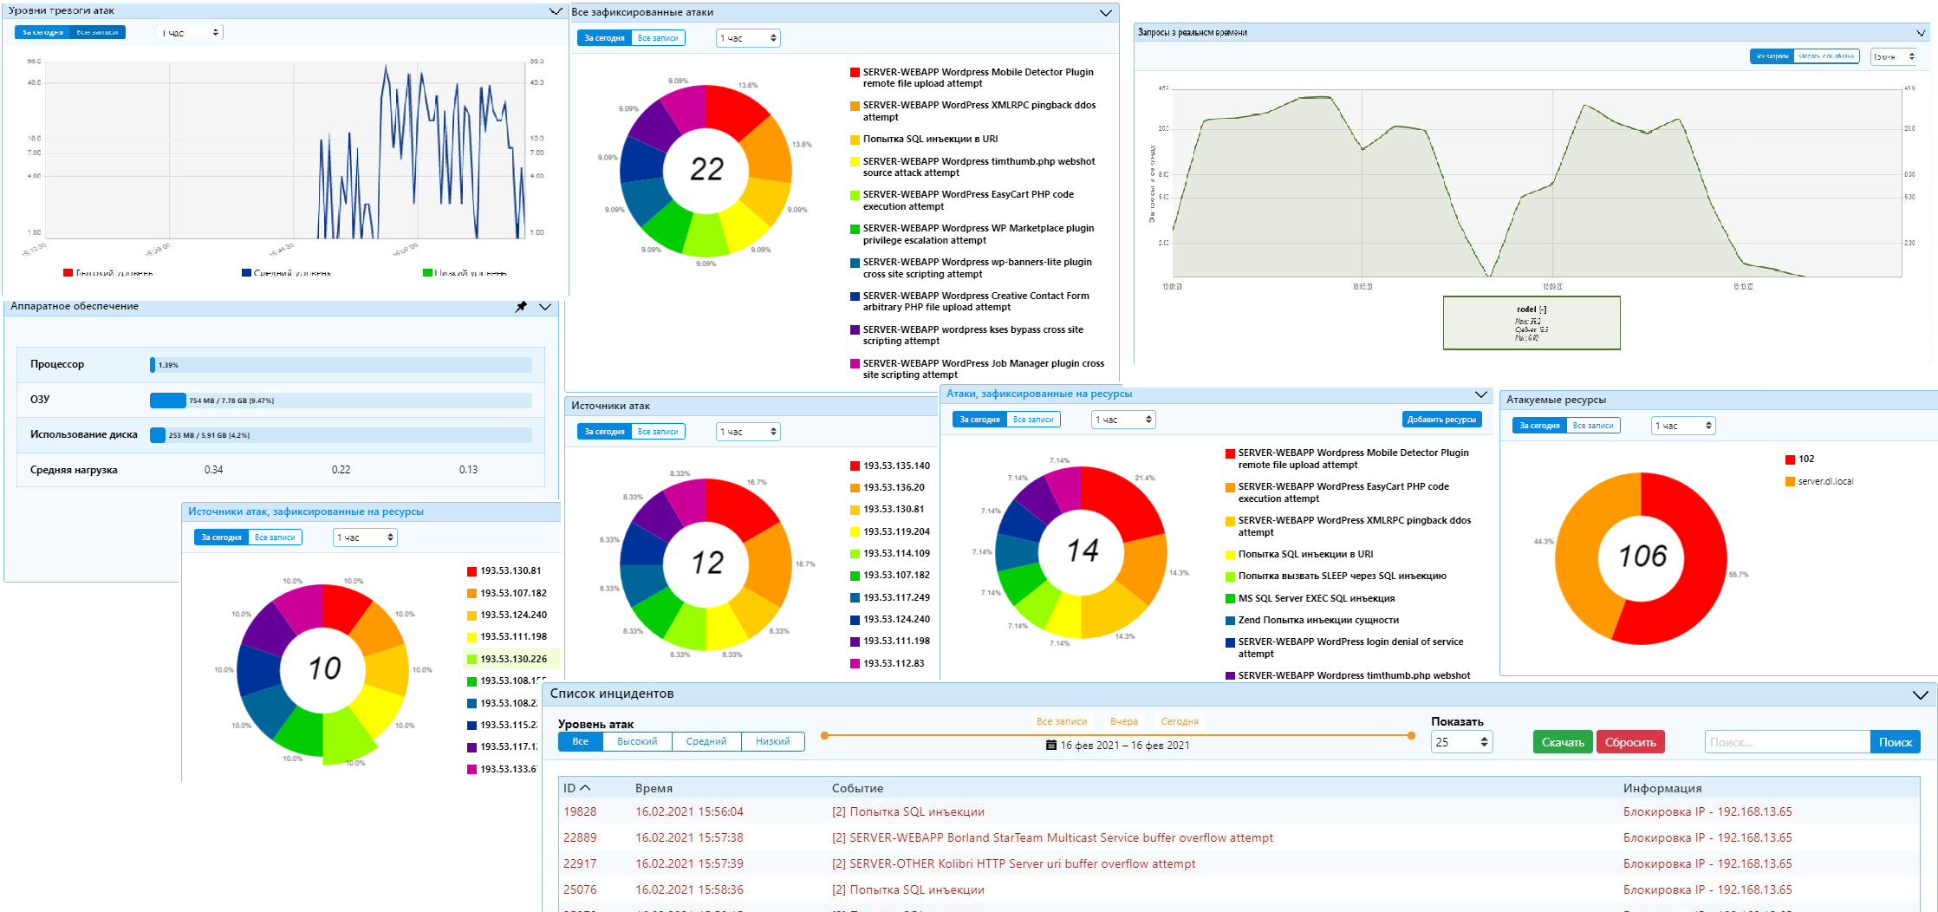The width and height of the screenshot is (1938, 912).
Task: Open the Показать 25 rows dropdown
Action: tap(1461, 742)
